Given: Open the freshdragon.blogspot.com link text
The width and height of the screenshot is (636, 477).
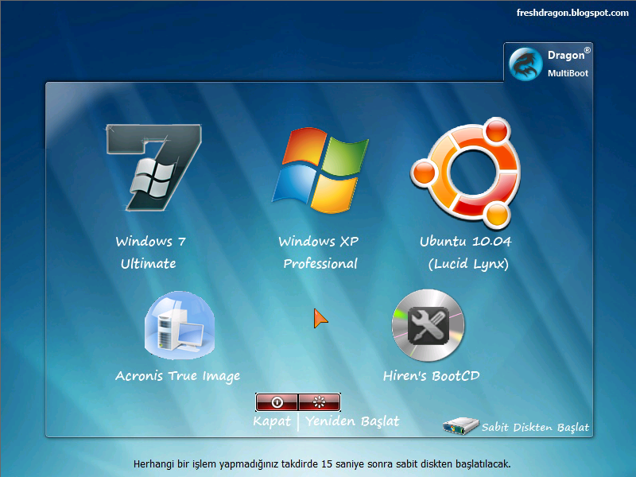Looking at the screenshot, I should (572, 13).
